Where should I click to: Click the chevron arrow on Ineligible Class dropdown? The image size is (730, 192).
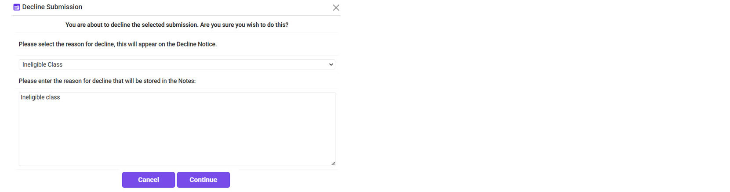[331, 64]
